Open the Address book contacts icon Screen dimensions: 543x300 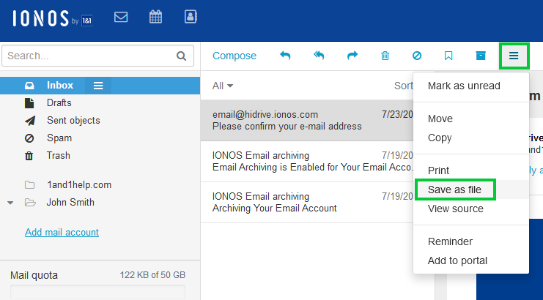tap(191, 17)
